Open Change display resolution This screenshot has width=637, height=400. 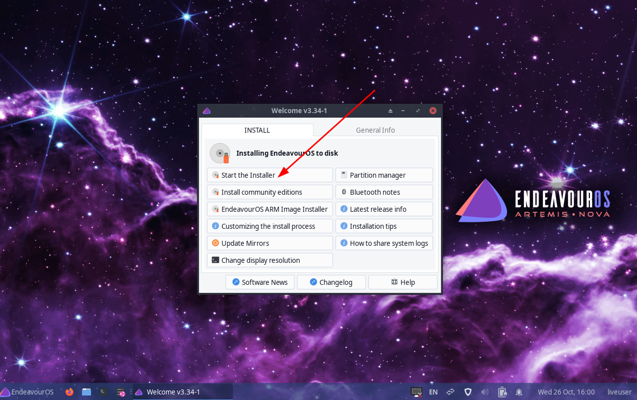click(269, 260)
